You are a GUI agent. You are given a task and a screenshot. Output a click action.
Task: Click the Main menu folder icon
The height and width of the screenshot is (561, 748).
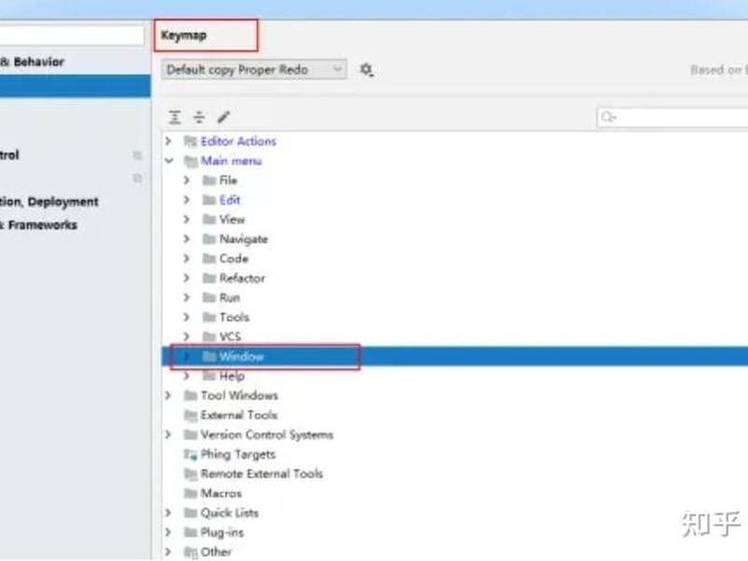[191, 161]
